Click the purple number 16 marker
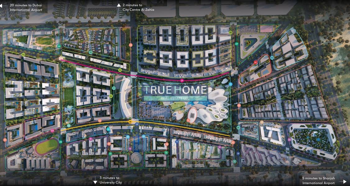The width and height of the screenshot is (350, 186). (x=130, y=148)
